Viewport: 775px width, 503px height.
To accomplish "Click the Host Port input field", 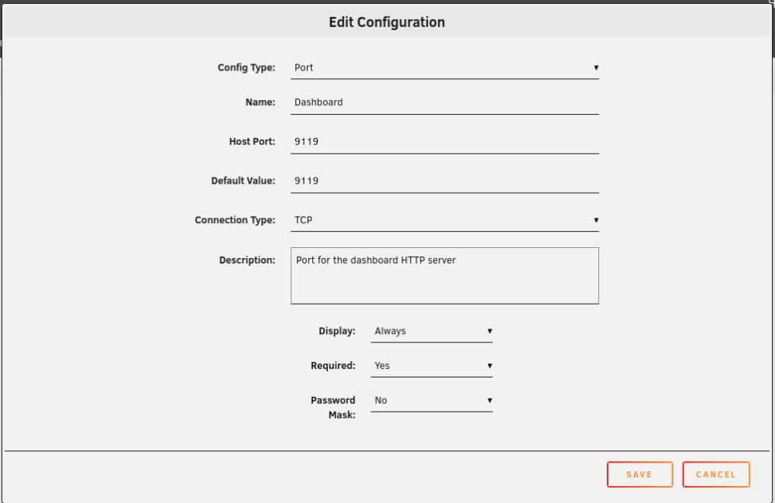I will click(444, 142).
